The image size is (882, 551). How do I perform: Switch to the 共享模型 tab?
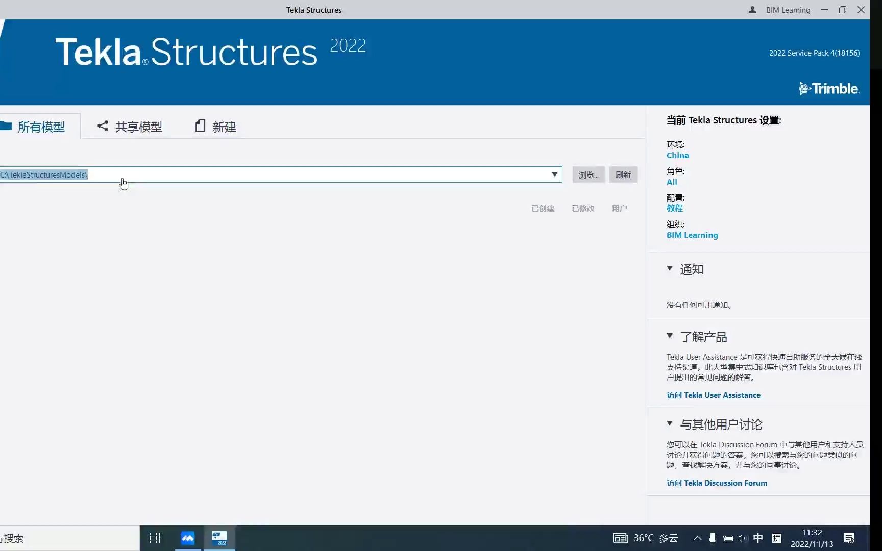(138, 126)
